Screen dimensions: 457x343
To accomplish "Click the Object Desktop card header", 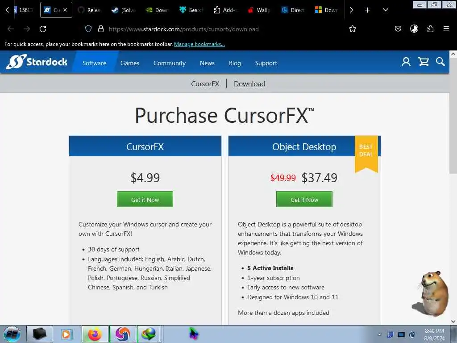I will point(304,146).
